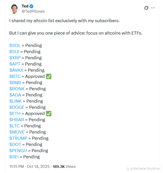
Task: Open the three-dot more options menu
Action: (x=153, y=8)
